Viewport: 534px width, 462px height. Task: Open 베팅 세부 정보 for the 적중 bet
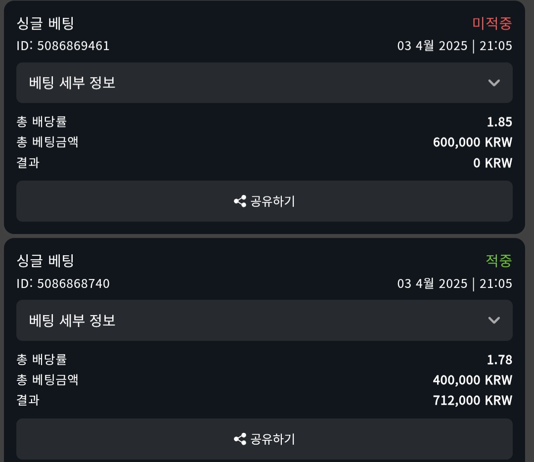coord(72,320)
